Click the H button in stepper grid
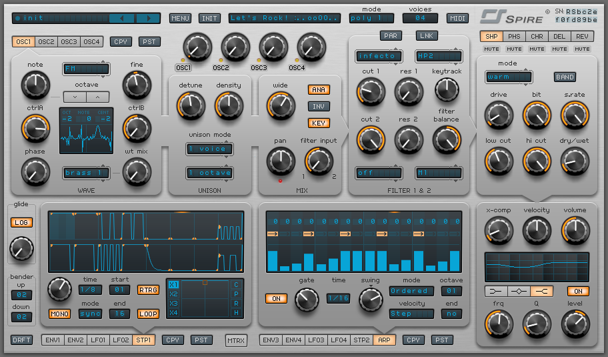 click(236, 313)
